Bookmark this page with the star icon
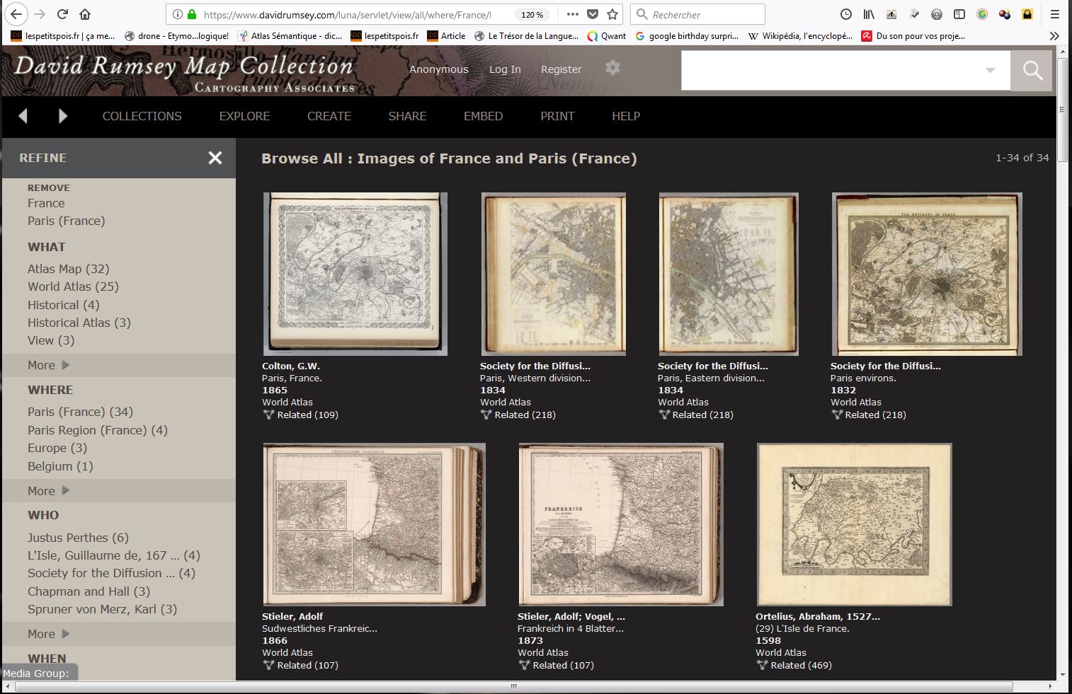1072x694 pixels. pos(612,14)
